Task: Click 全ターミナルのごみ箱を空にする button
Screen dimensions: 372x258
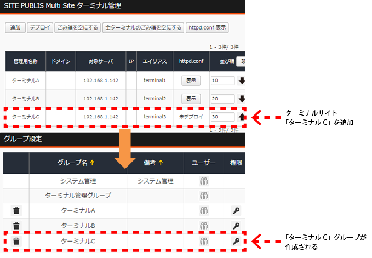Action: [143, 28]
